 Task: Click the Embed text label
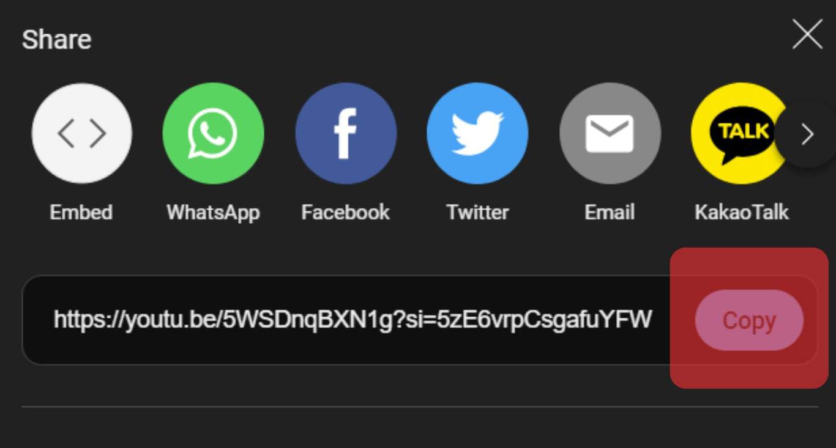(81, 212)
